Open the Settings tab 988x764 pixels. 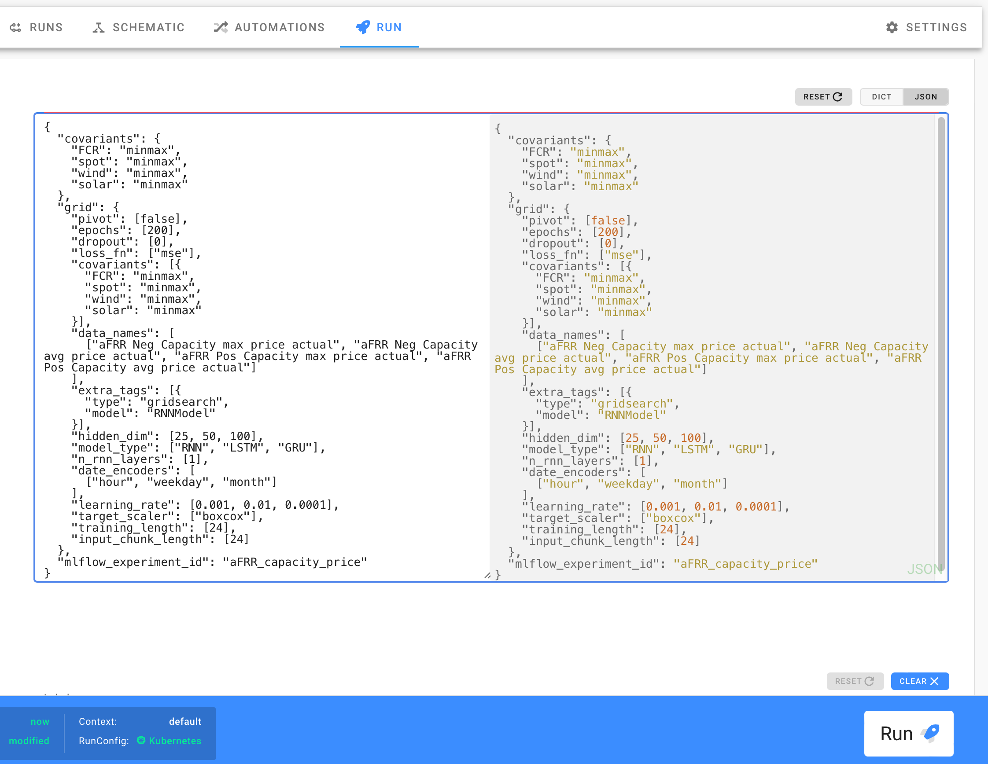point(926,28)
